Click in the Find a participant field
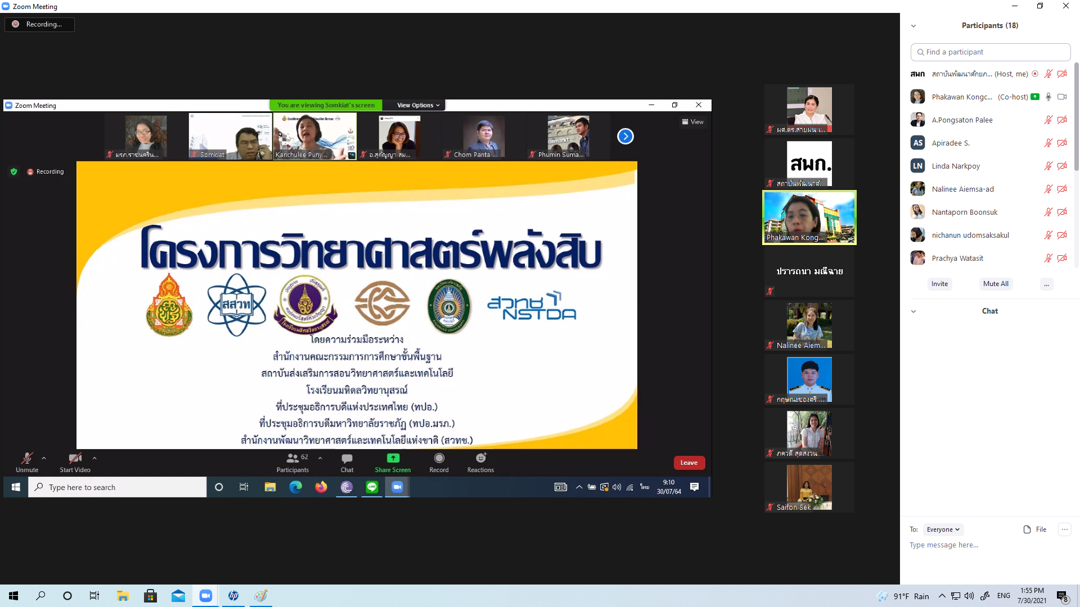This screenshot has width=1080, height=607. point(990,52)
